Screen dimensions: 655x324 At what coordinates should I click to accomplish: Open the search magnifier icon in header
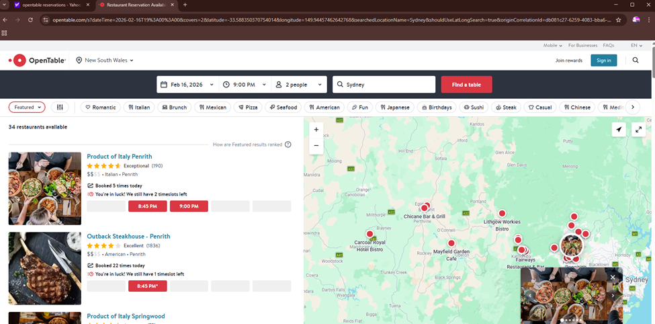[636, 60]
